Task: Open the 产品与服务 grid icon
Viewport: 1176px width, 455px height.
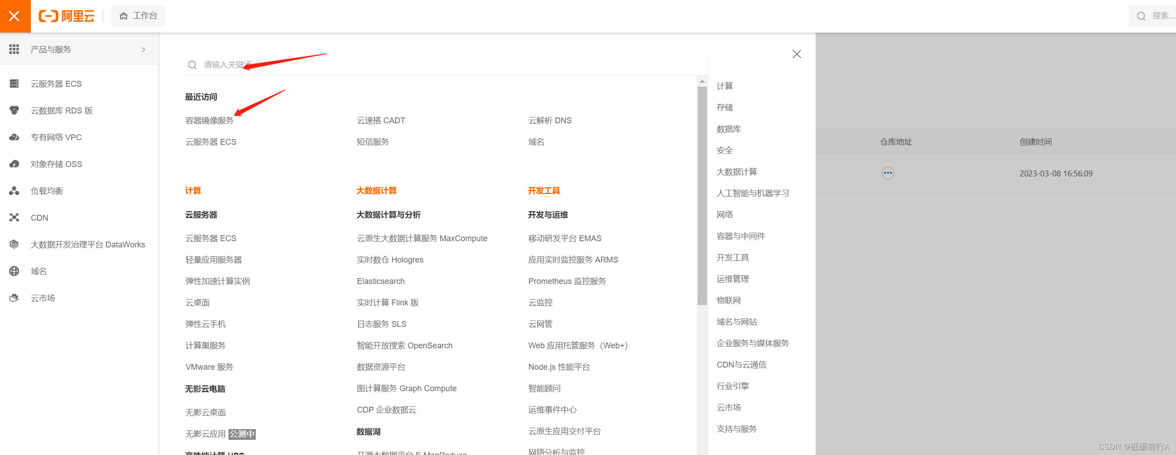Action: [14, 49]
